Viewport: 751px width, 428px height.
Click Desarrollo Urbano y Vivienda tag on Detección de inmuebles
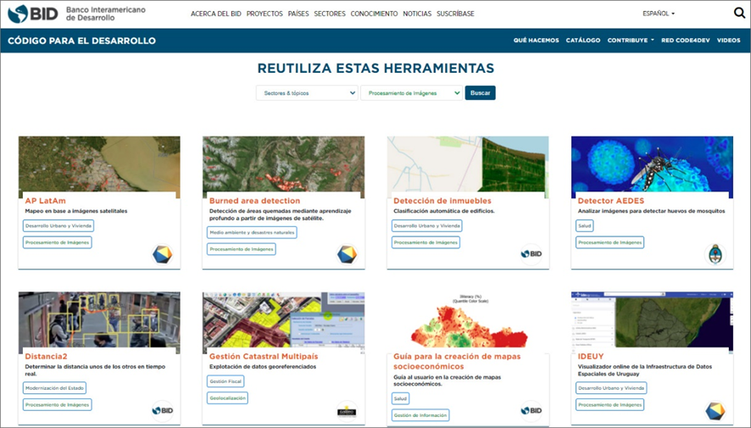(426, 225)
